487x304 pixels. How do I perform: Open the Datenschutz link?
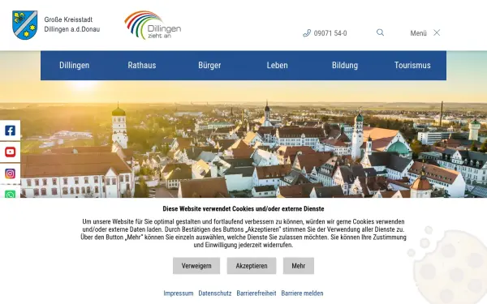215,293
